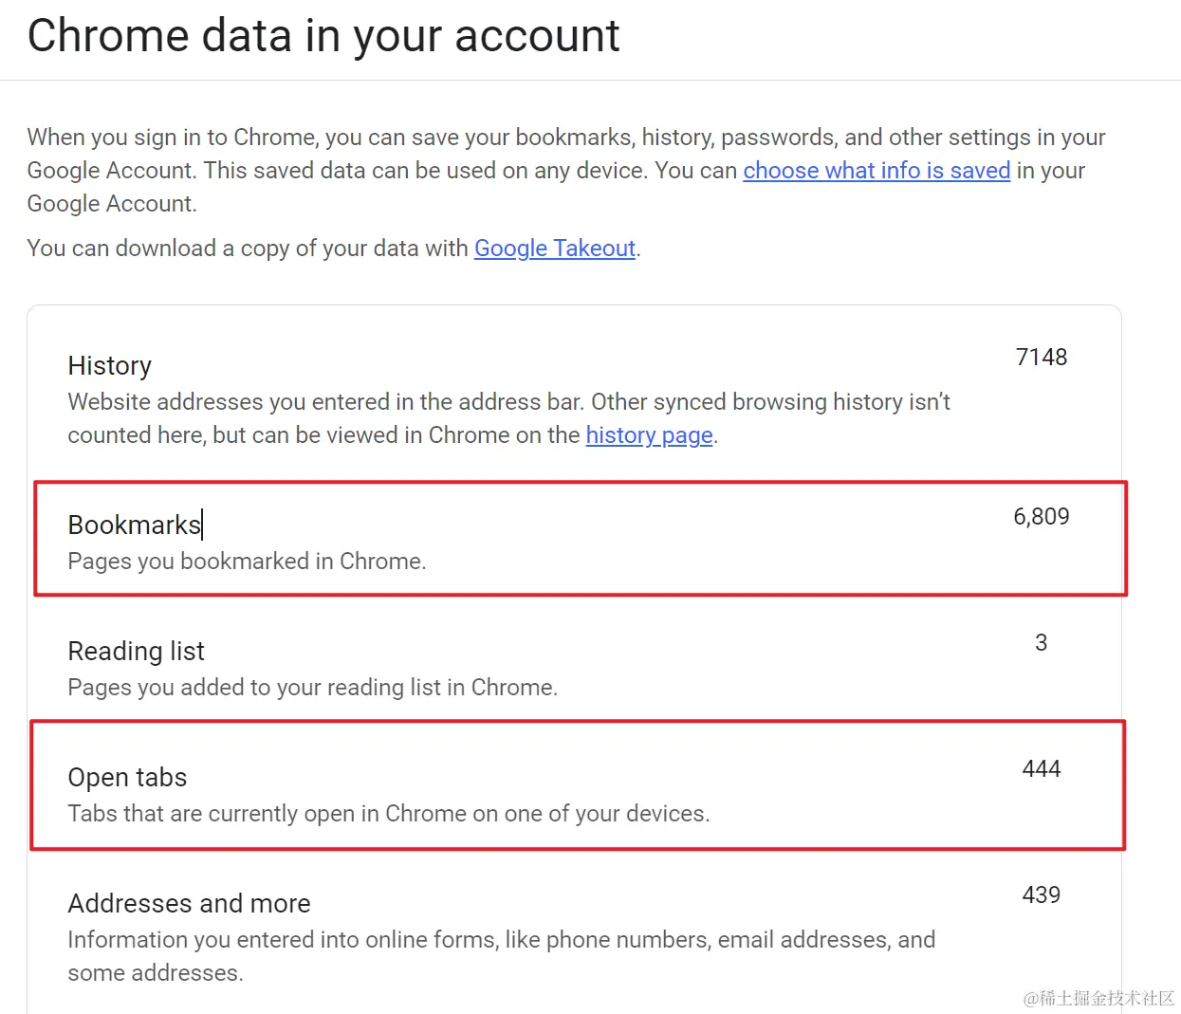Click the Open tabs count 444
This screenshot has height=1014, width=1181.
coord(1041,769)
